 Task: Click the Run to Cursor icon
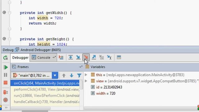point(109,57)
